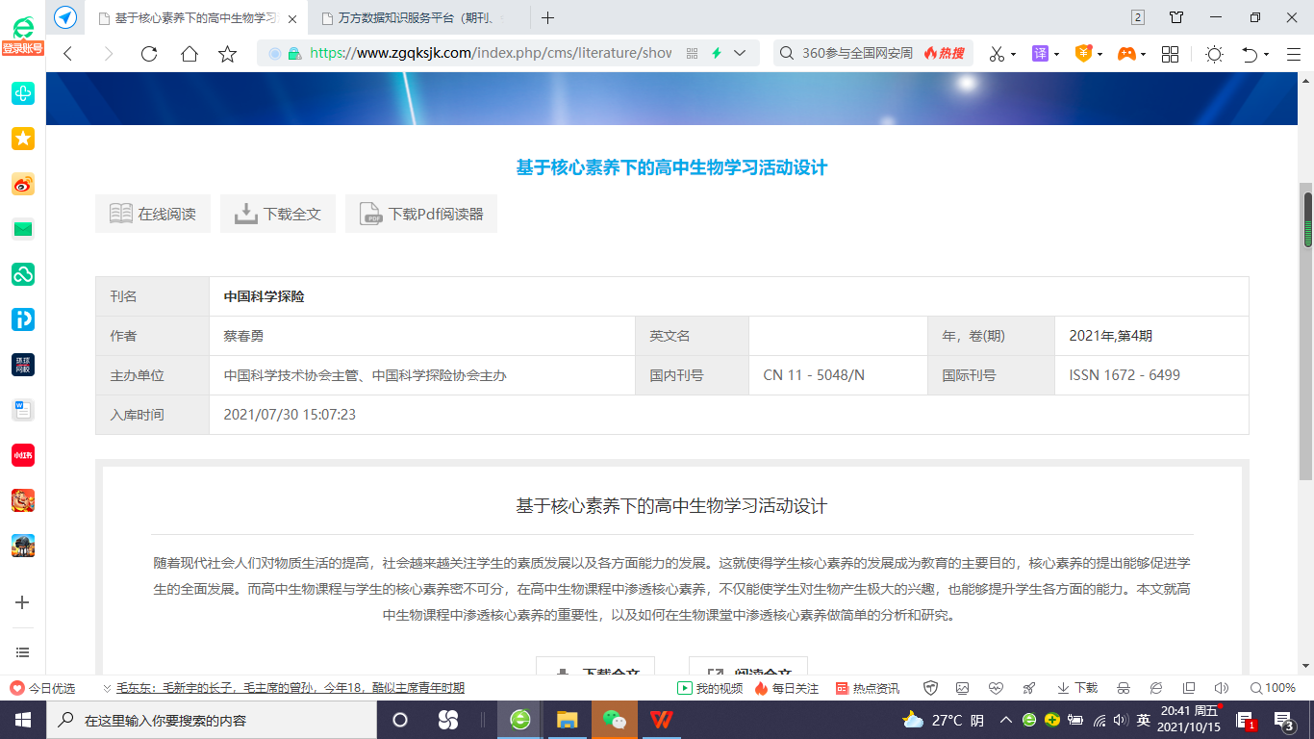Toggle the page mute speaker icon

tap(1222, 688)
